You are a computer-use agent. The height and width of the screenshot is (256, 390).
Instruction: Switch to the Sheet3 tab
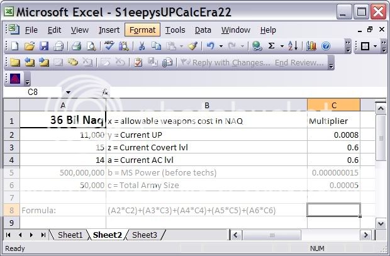tap(145, 235)
